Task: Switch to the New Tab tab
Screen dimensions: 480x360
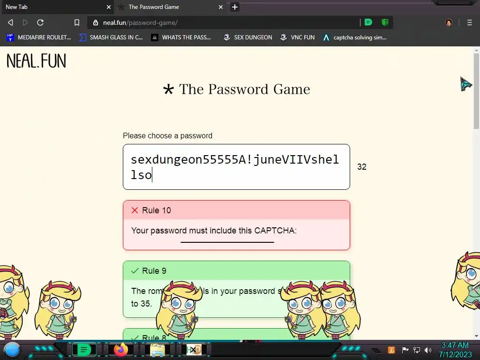Action: [57, 7]
